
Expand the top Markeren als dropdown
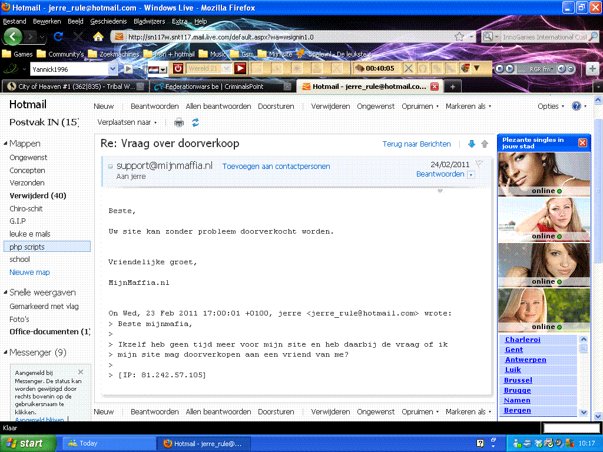point(489,107)
